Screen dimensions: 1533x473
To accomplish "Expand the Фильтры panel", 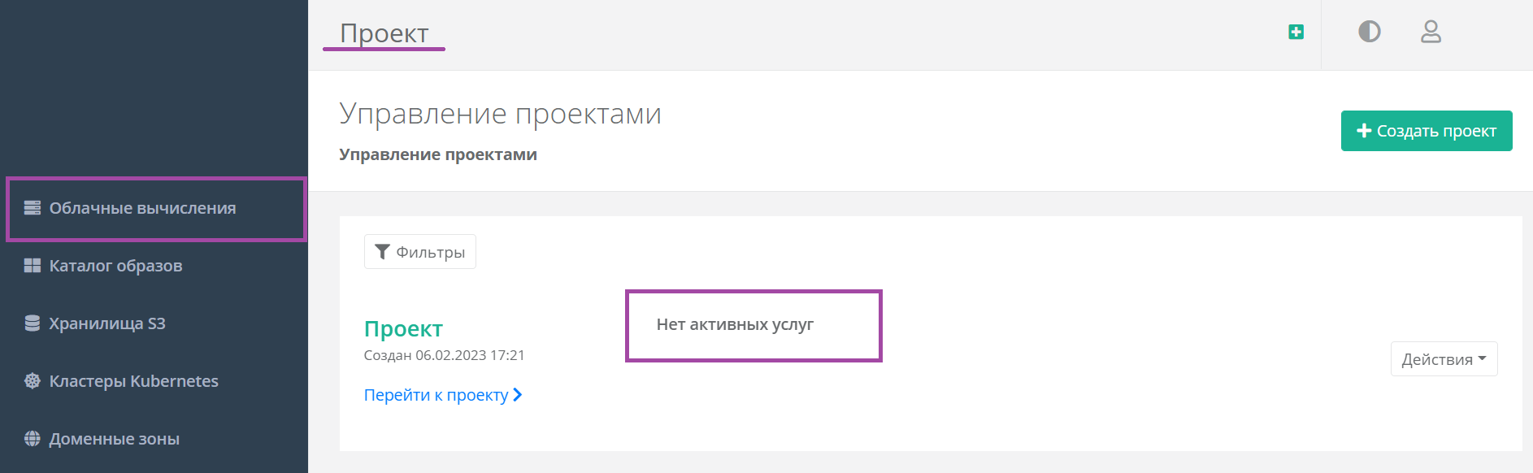I will coord(420,252).
